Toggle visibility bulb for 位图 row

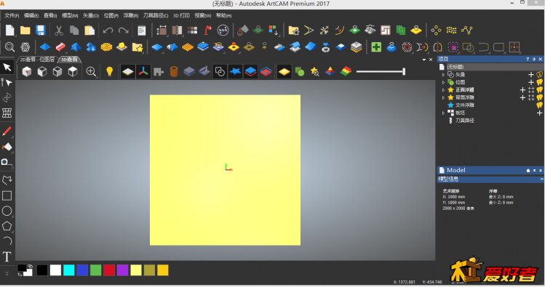click(539, 82)
